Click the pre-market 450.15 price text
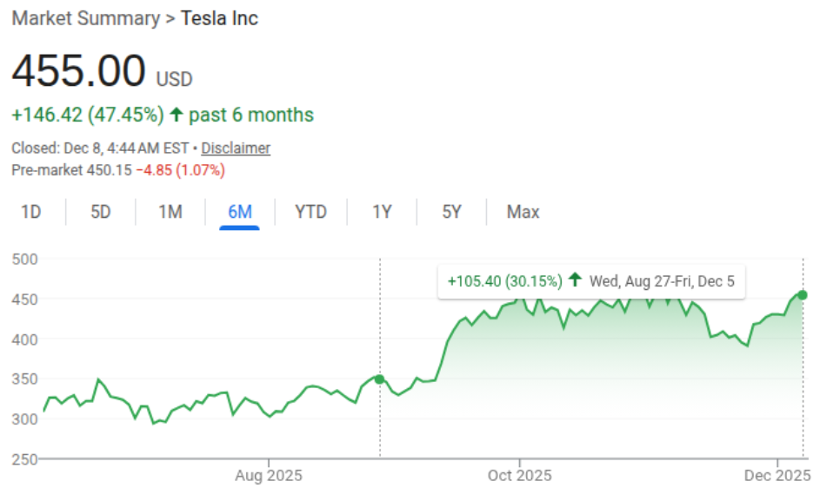The height and width of the screenshot is (501, 833). [x=110, y=170]
